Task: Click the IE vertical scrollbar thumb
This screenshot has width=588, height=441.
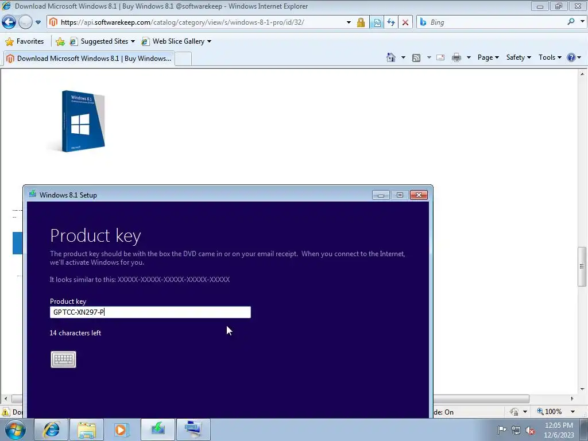Action: 582,266
